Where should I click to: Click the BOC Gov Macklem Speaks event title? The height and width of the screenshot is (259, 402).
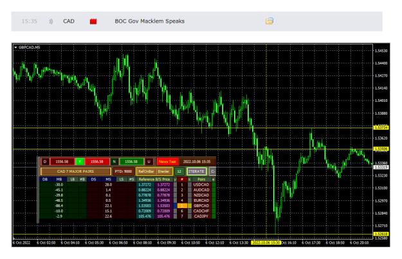(150, 21)
